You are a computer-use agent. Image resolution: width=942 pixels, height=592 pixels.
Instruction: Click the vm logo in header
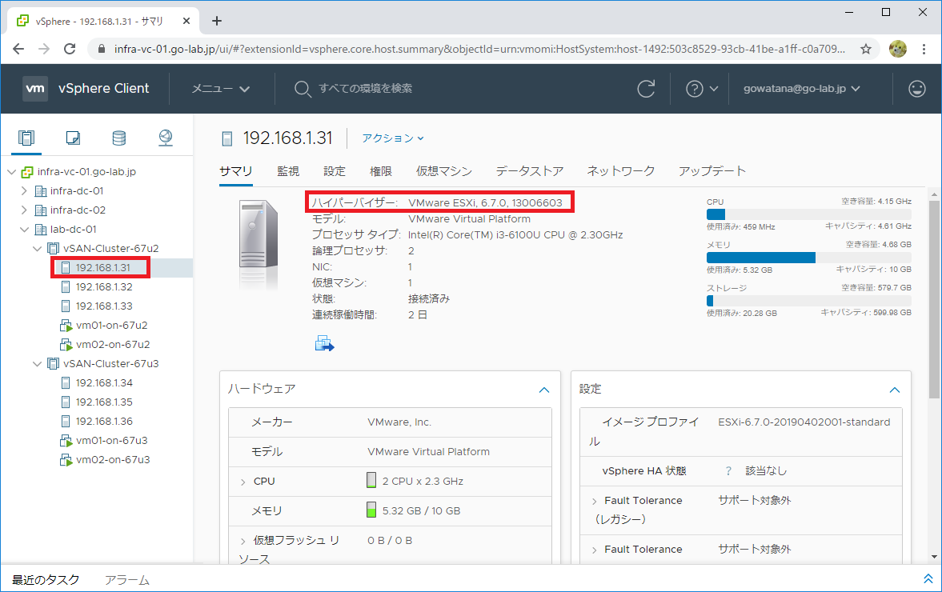(35, 88)
